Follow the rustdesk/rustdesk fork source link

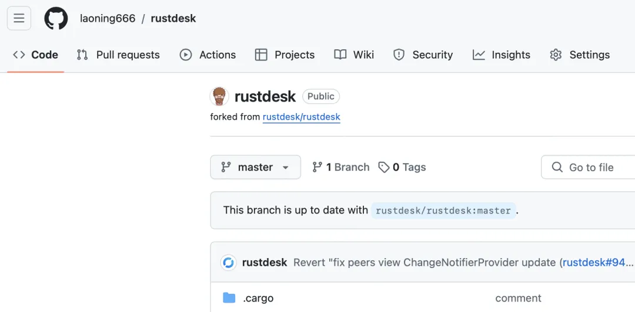pos(301,117)
